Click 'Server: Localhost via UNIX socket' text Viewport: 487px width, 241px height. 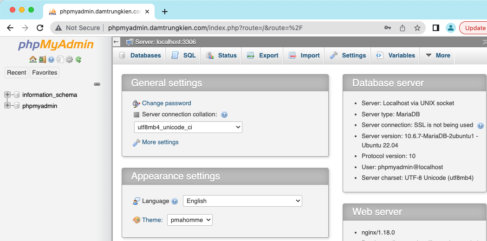pos(408,103)
